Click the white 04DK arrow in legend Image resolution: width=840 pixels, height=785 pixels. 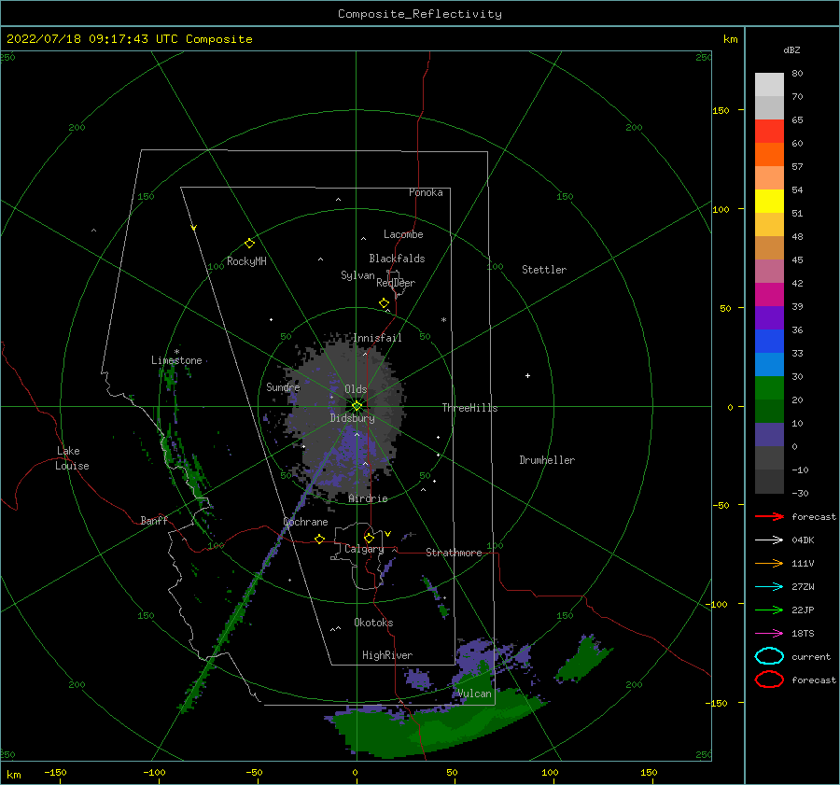pyautogui.click(x=769, y=540)
